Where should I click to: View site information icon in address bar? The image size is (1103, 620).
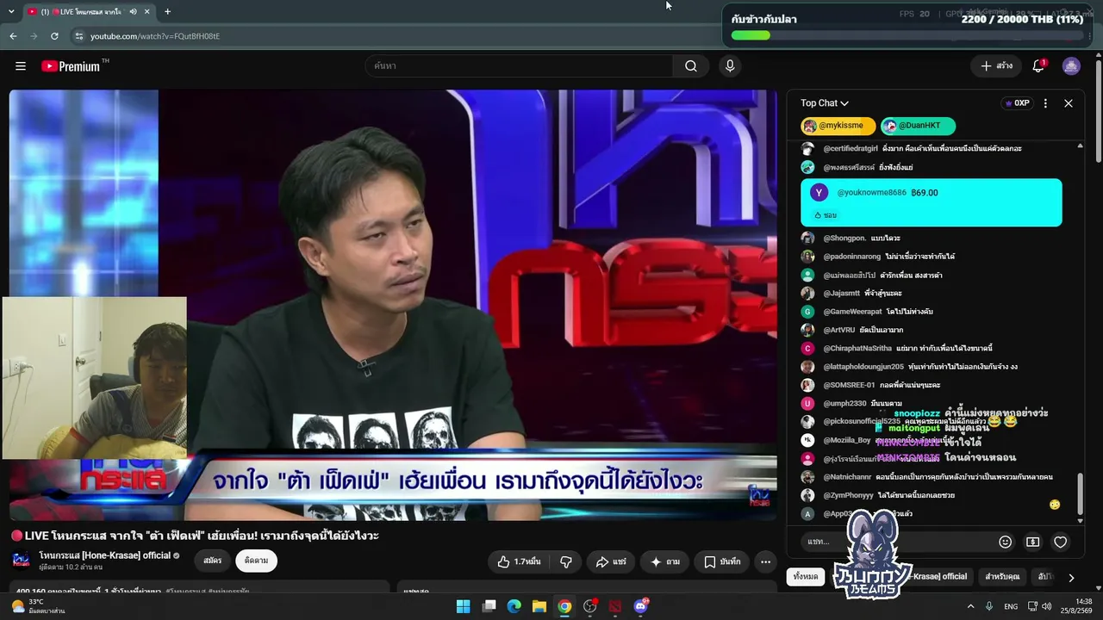[x=79, y=36]
